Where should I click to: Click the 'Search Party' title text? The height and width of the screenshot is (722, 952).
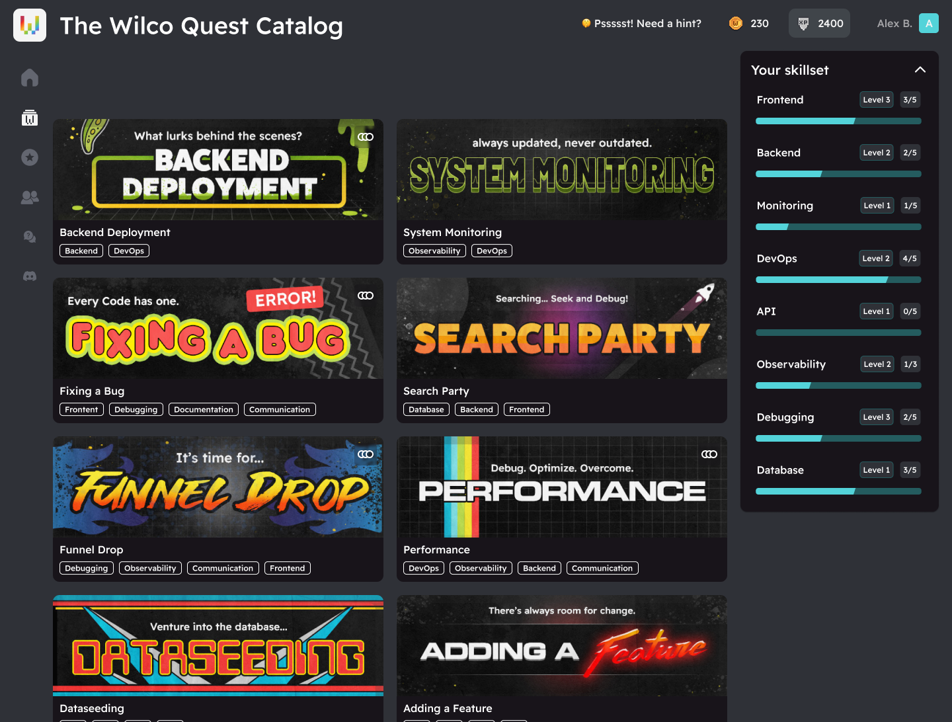click(x=436, y=391)
